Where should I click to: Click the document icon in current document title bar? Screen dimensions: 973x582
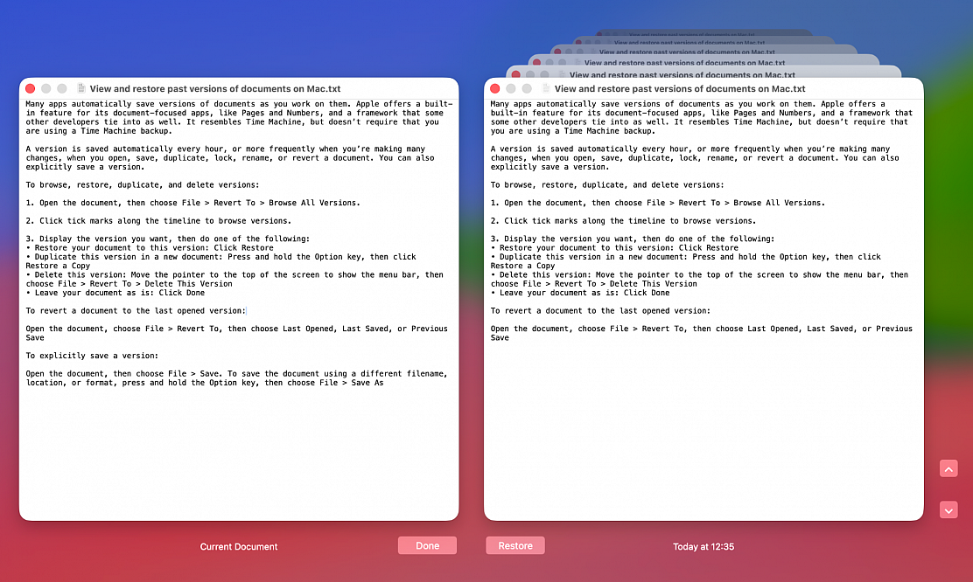pos(82,88)
